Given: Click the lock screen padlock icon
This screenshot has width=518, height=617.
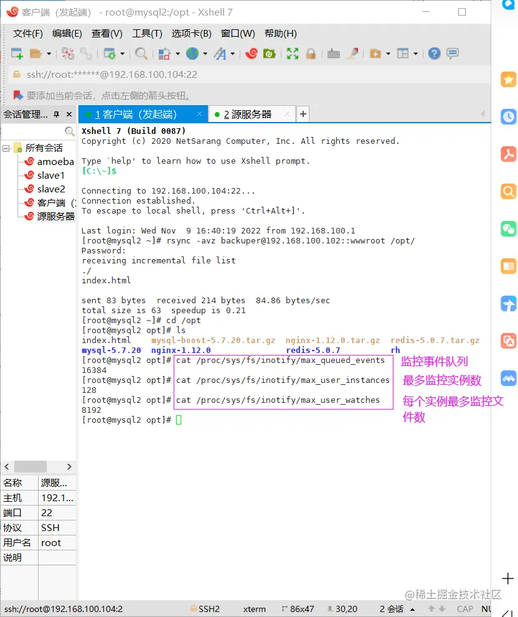Looking at the screenshot, I should click(311, 54).
